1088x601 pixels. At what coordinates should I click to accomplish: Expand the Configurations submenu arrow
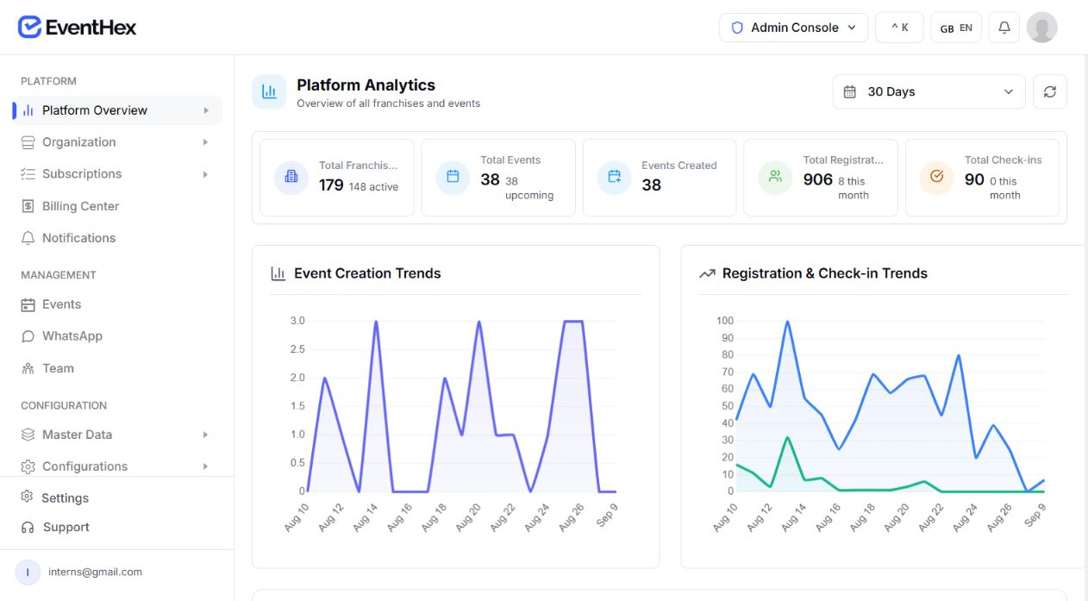click(x=206, y=466)
